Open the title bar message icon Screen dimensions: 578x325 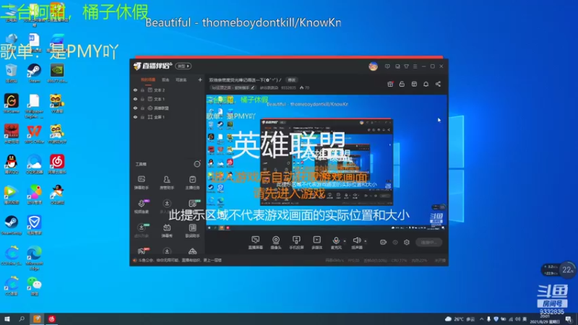click(387, 66)
